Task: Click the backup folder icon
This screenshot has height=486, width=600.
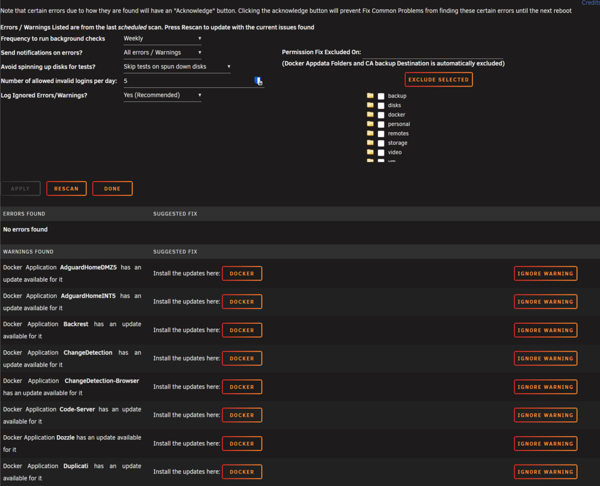Action: point(370,96)
